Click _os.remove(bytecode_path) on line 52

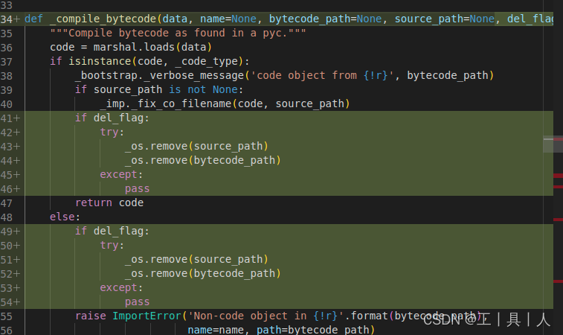(203, 273)
